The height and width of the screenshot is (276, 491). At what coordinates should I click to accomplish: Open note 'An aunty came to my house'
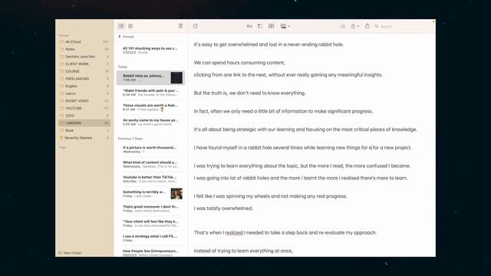point(150,122)
